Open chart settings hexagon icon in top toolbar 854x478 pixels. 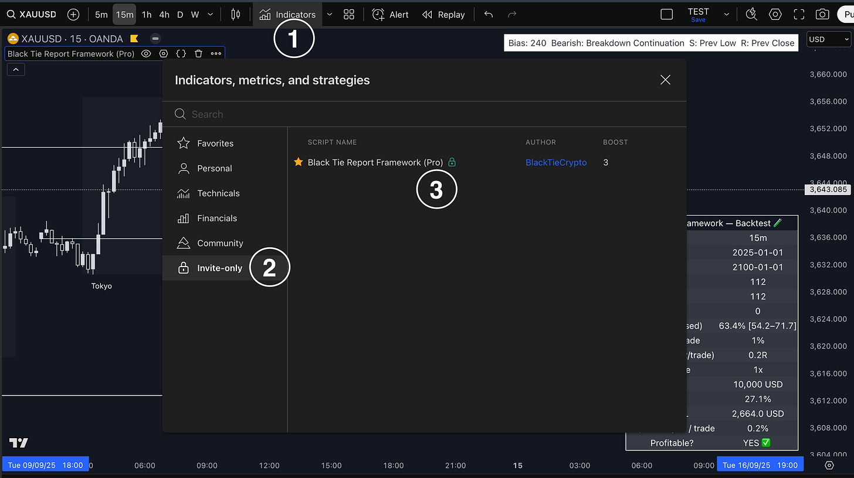click(775, 15)
